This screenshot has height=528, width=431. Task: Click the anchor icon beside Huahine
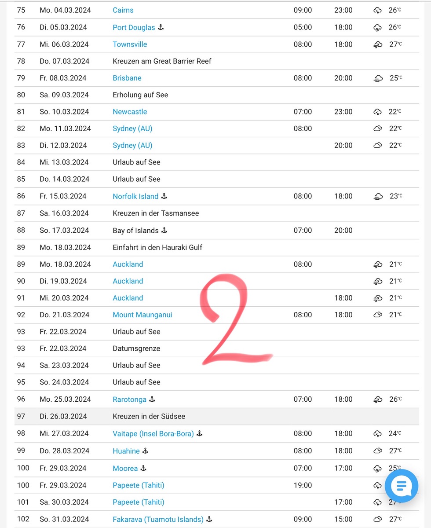tap(146, 451)
